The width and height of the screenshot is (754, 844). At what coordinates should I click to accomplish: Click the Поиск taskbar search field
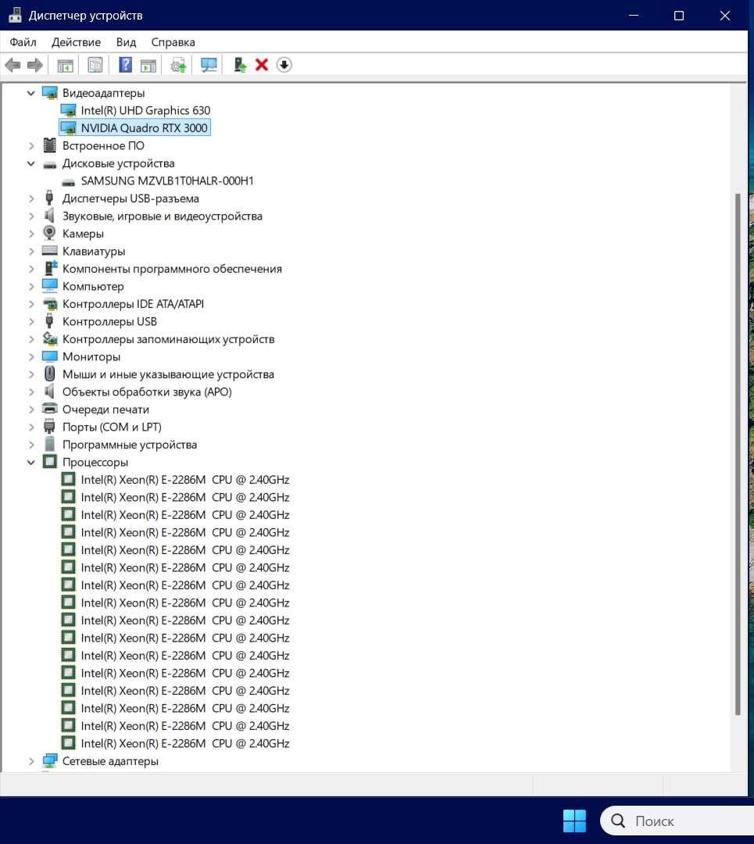[677, 821]
